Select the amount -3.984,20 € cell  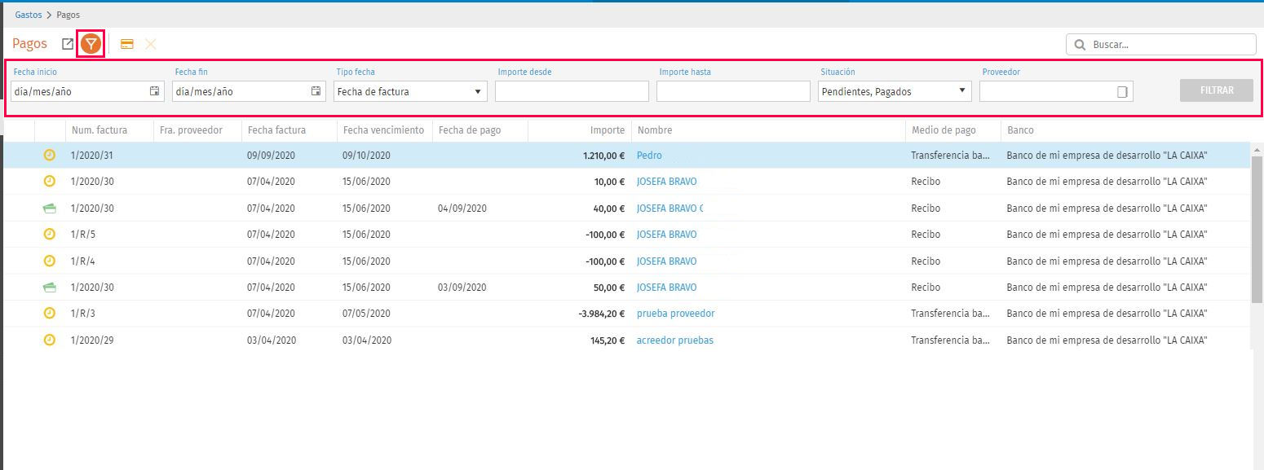[602, 314]
